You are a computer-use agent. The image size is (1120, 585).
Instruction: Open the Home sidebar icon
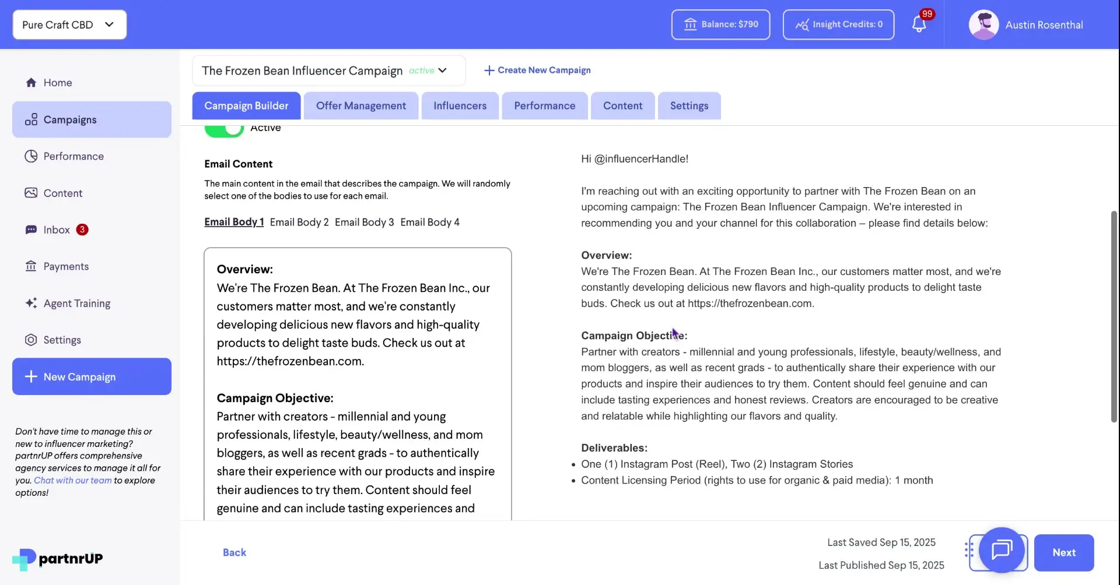(x=58, y=82)
